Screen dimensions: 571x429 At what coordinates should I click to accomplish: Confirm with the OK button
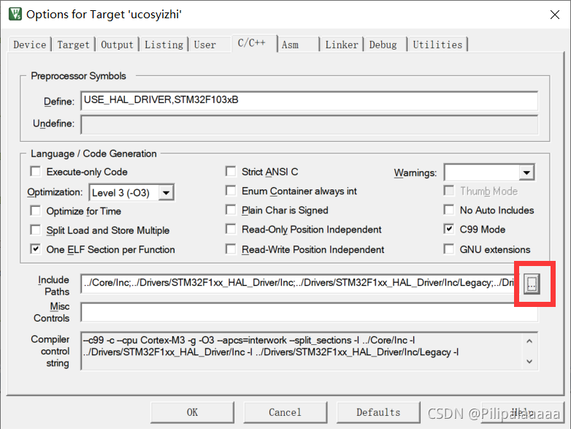click(x=192, y=412)
